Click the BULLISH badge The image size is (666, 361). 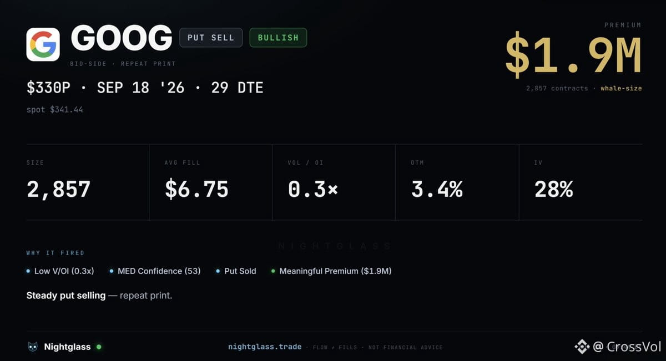point(278,38)
